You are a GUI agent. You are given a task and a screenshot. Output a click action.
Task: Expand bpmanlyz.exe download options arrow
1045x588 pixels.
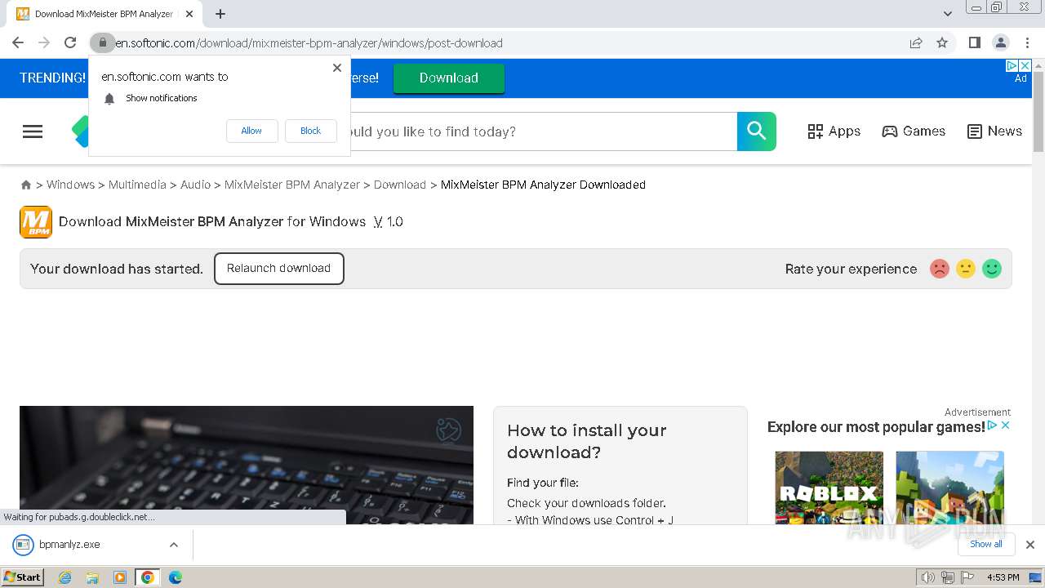pyautogui.click(x=174, y=545)
